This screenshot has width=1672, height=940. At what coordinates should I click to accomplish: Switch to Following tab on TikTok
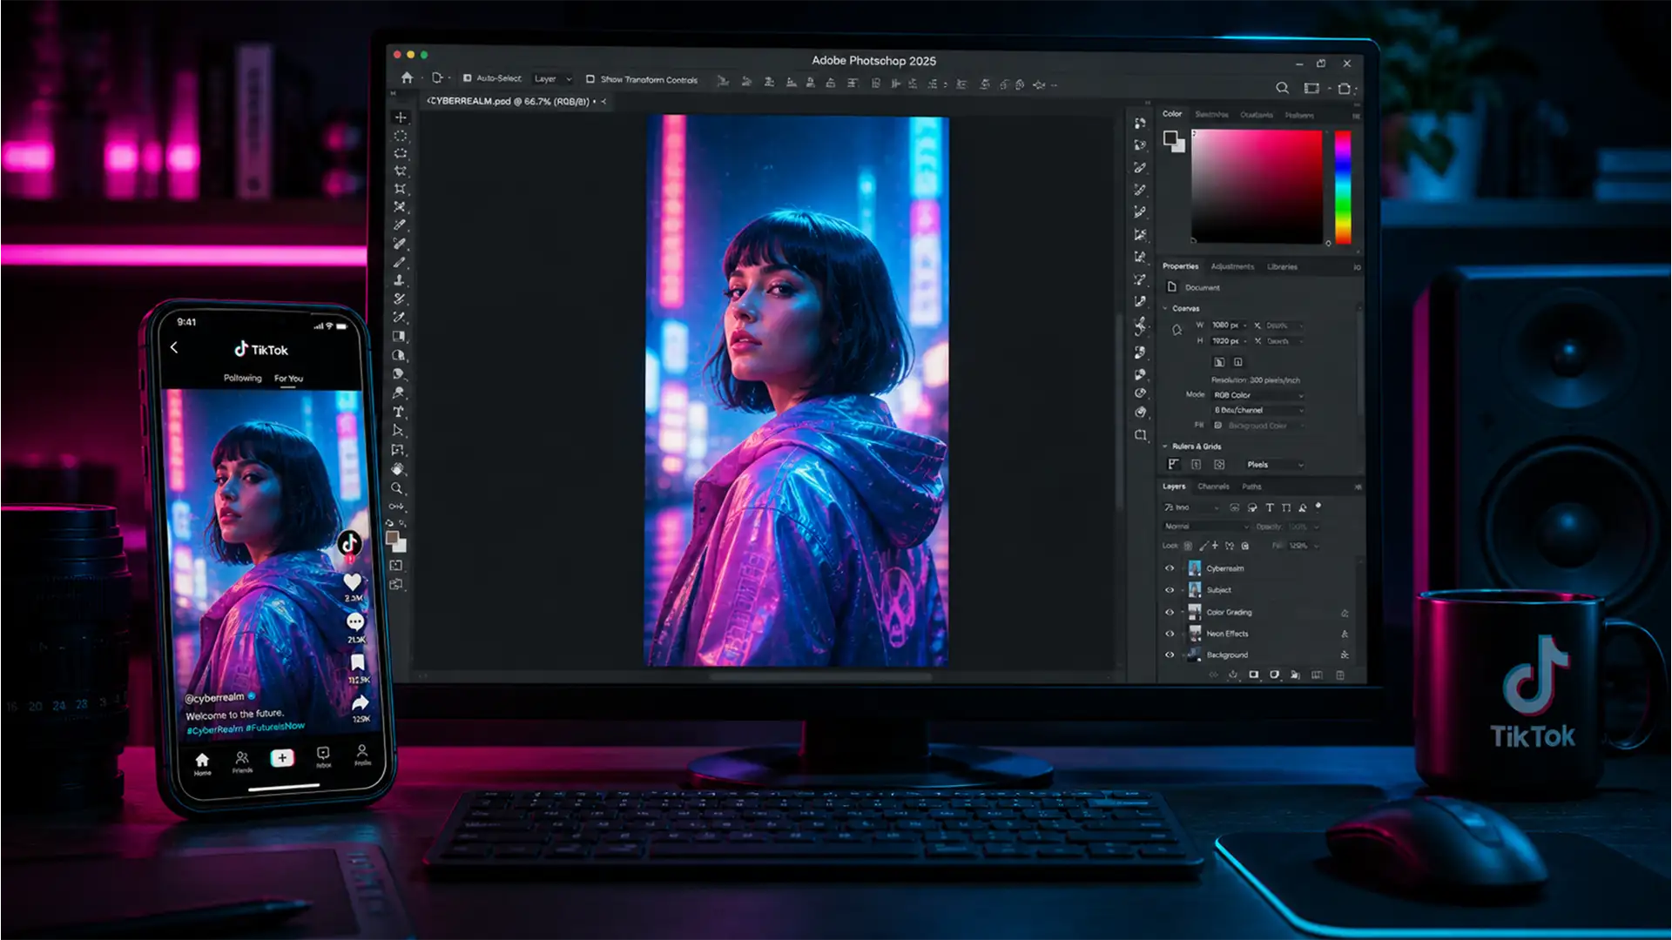[242, 378]
